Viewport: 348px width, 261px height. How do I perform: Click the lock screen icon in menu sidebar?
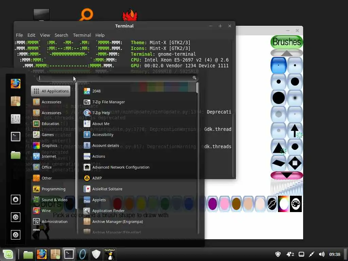[x=16, y=199]
